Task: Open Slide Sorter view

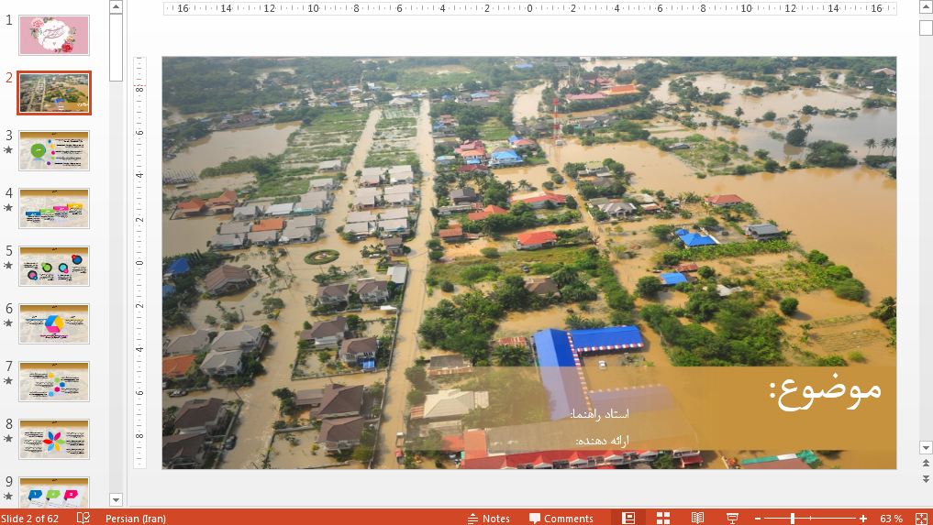Action: point(662,518)
